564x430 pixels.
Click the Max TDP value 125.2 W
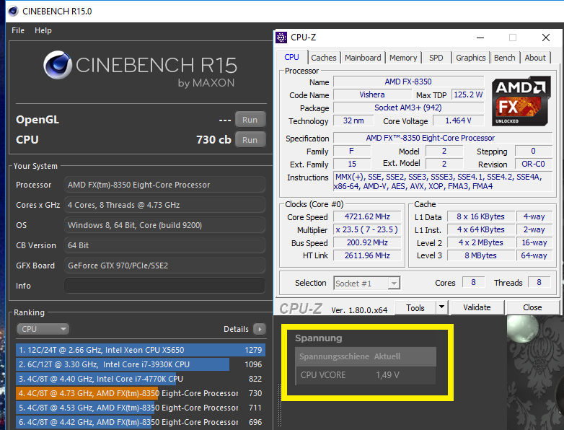point(468,95)
